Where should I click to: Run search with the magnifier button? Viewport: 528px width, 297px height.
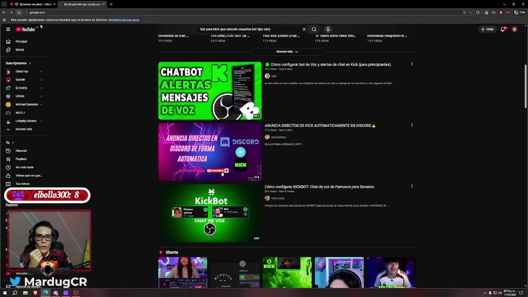pos(314,29)
